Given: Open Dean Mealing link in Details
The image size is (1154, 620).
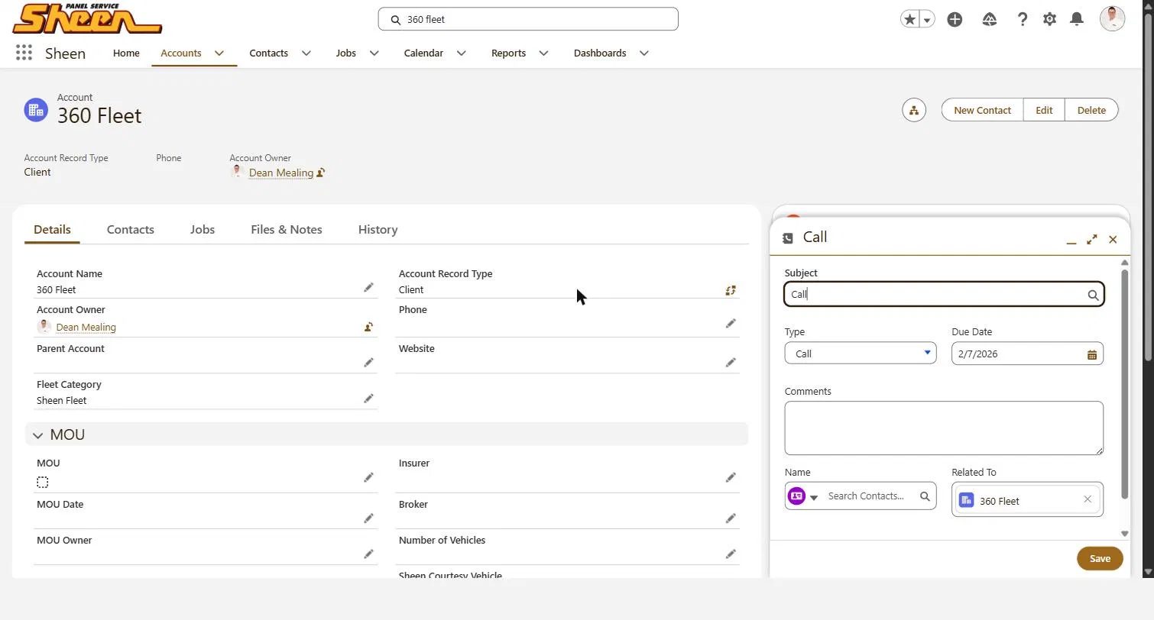Looking at the screenshot, I should [86, 327].
